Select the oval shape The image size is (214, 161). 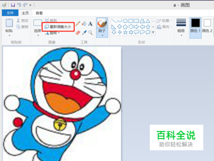point(125,21)
